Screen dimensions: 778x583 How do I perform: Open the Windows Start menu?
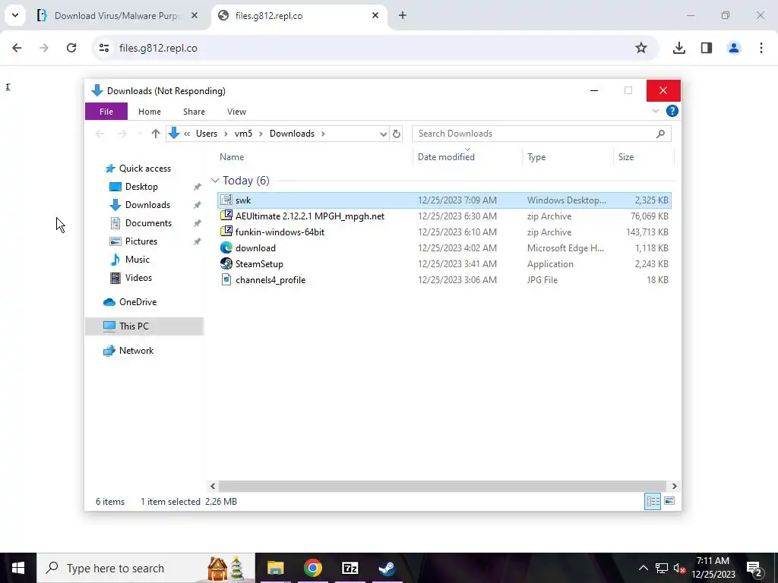click(x=18, y=568)
